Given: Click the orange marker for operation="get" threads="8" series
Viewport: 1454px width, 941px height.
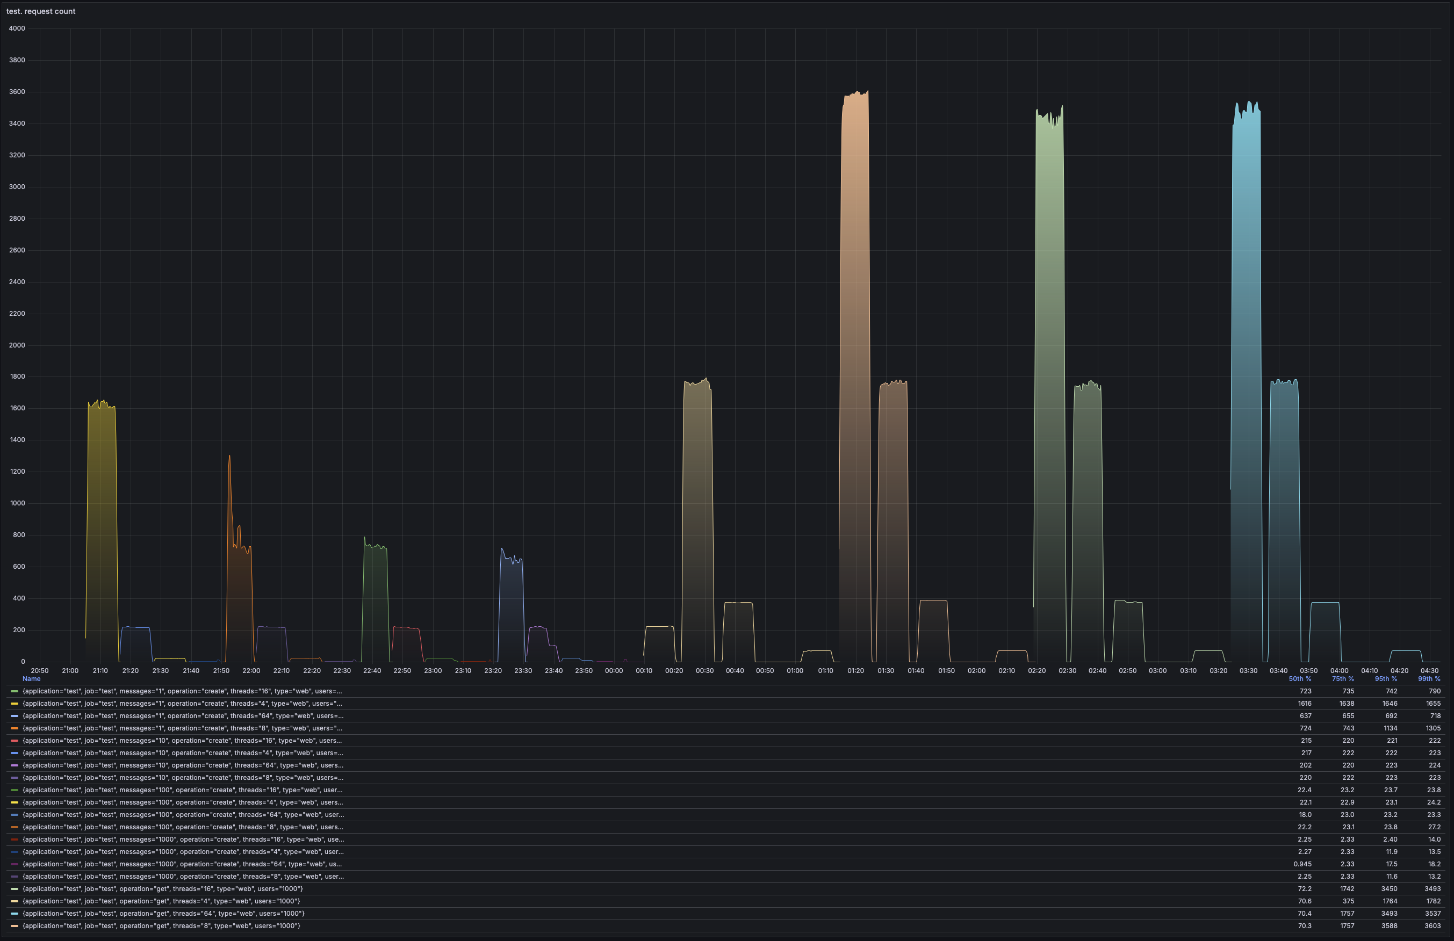Looking at the screenshot, I should [x=13, y=926].
